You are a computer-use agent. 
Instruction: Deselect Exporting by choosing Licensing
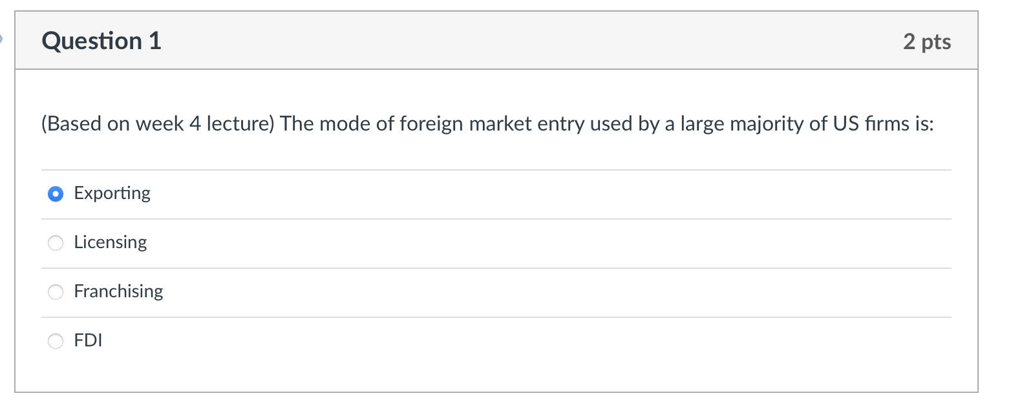(x=56, y=242)
